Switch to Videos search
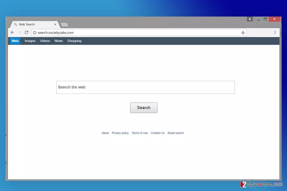Viewport: 287px width, 191px height. click(x=45, y=41)
